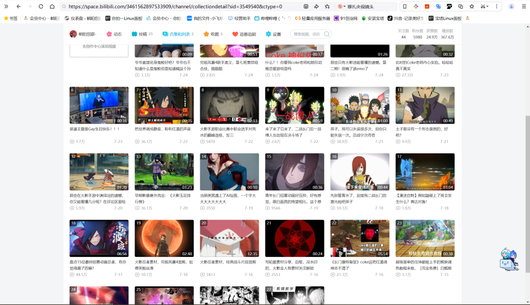Bookmark this page with the address-bar star

[327, 6]
